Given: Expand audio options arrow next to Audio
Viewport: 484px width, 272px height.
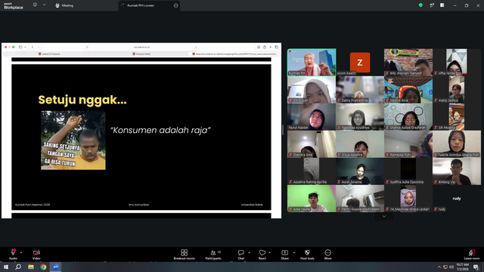Looking at the screenshot, I should click(x=21, y=252).
